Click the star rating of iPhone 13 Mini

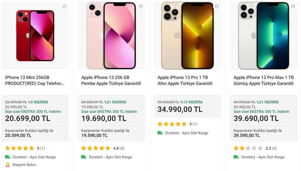[x=19, y=148]
